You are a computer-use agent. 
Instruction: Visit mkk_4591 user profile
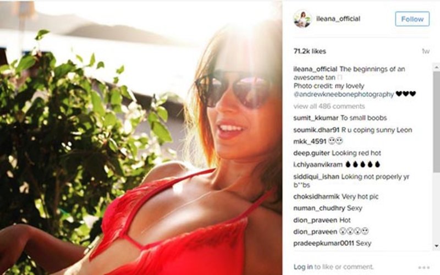[x=310, y=141]
